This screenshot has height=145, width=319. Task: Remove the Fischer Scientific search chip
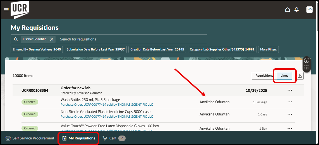pos(52,39)
